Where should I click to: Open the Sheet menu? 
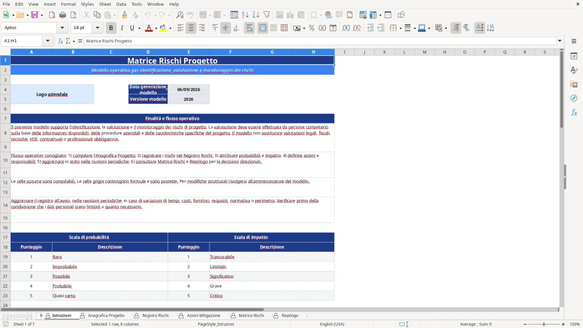pyautogui.click(x=105, y=4)
